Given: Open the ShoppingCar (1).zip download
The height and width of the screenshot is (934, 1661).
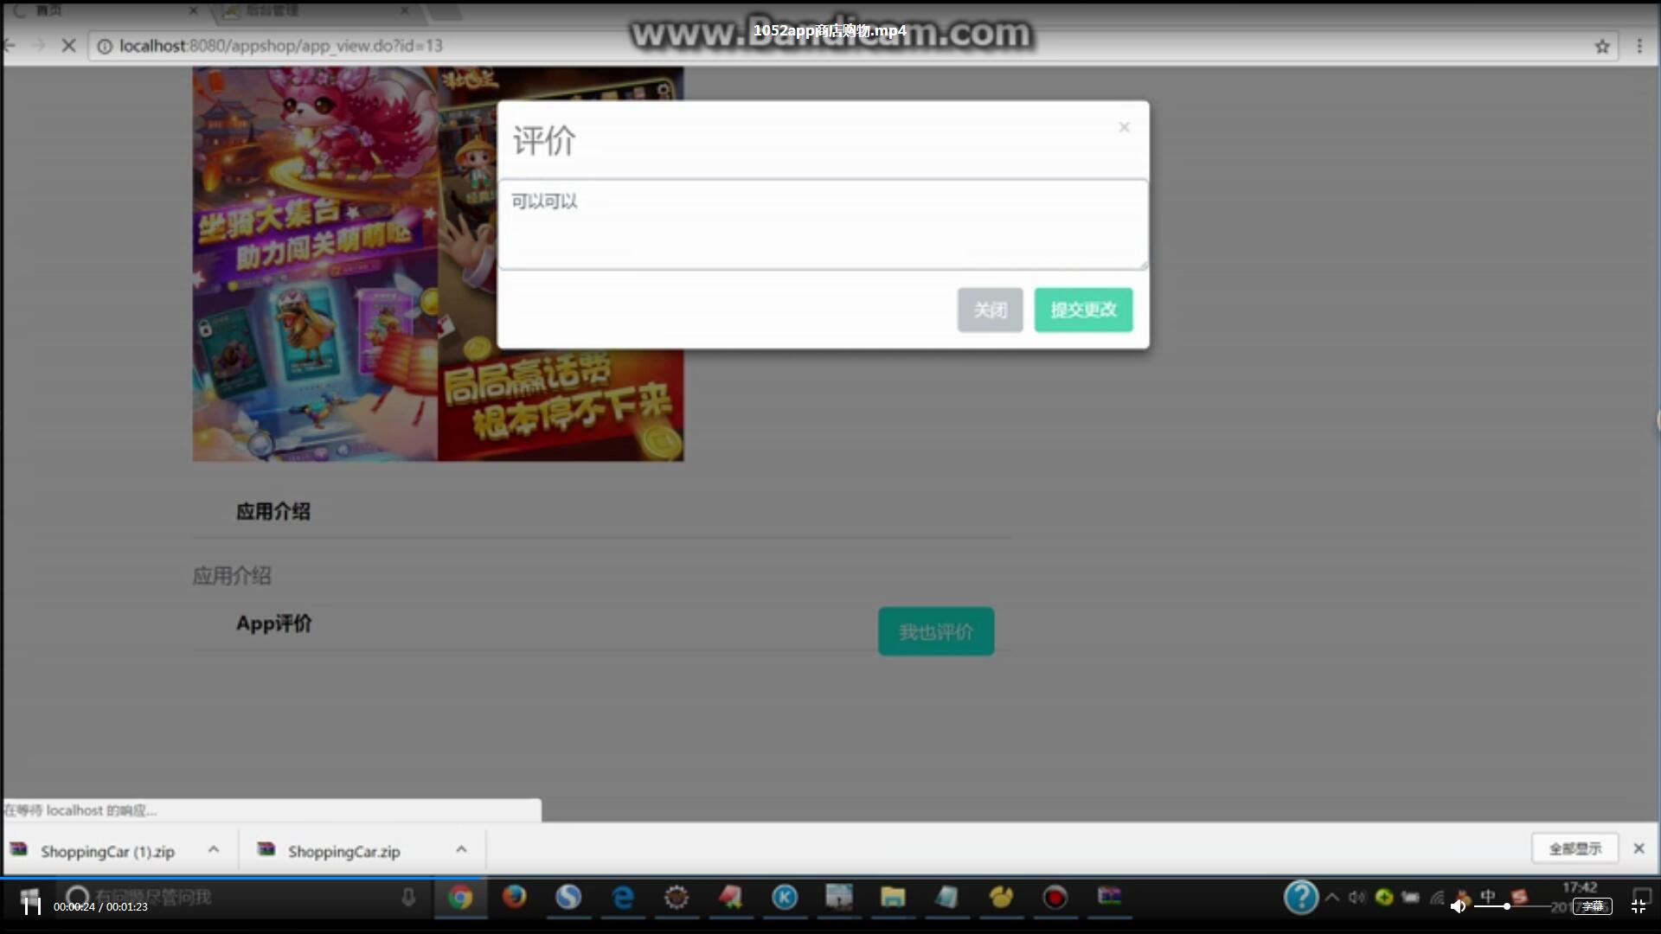Looking at the screenshot, I should (107, 851).
